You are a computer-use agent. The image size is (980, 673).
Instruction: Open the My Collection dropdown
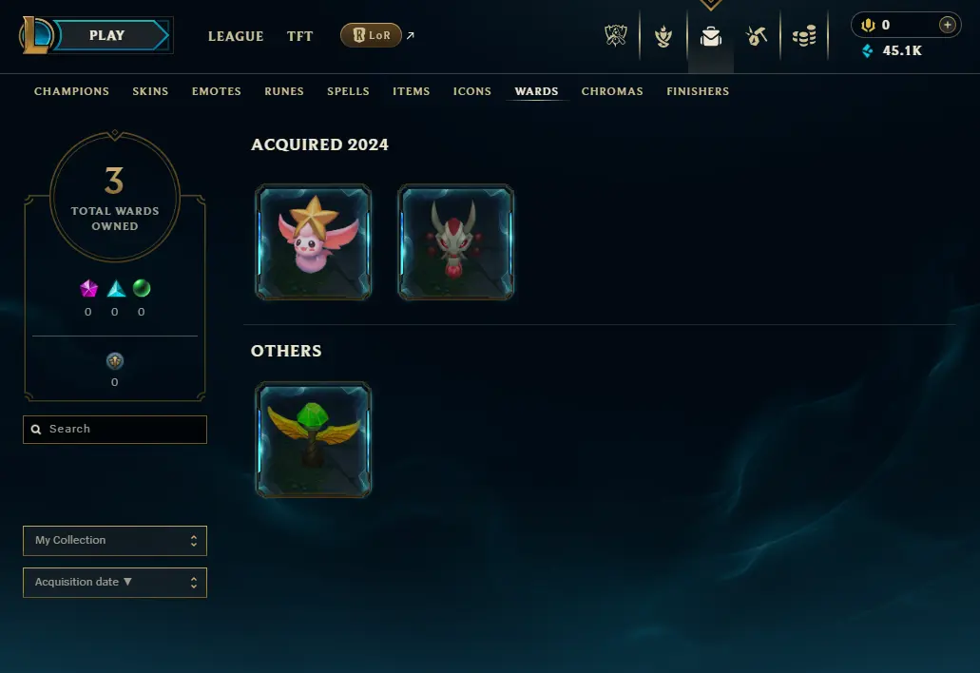tap(115, 541)
